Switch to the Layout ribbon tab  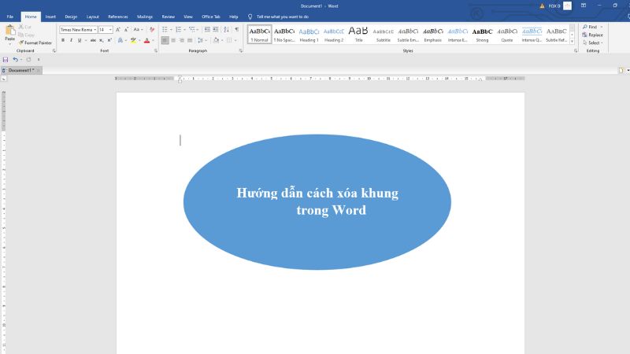click(x=92, y=16)
